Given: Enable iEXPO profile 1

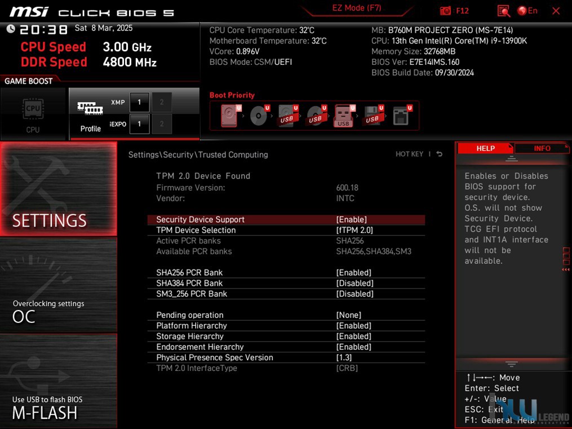Looking at the screenshot, I should pyautogui.click(x=139, y=124).
